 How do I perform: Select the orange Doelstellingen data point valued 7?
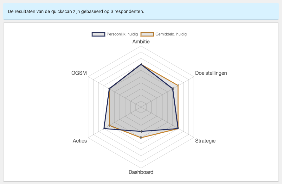[178, 86]
